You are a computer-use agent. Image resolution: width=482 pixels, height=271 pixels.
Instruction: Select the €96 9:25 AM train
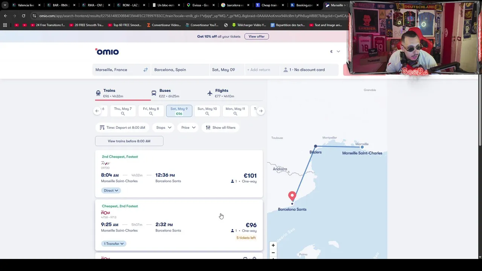point(179,225)
